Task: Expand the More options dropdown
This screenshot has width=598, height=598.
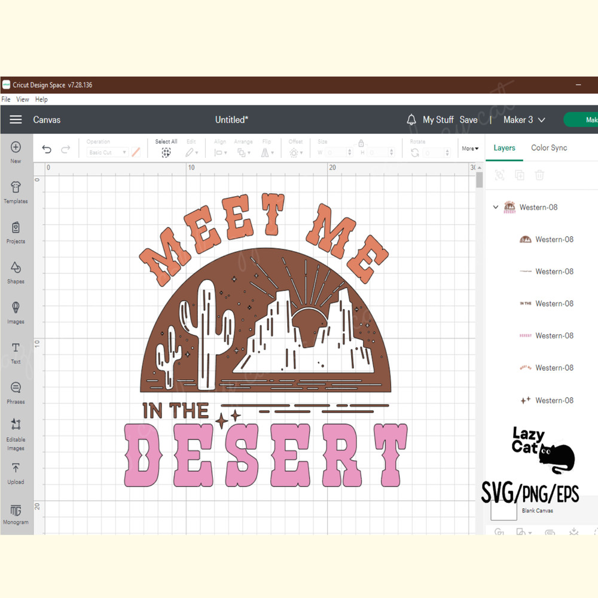Action: (470, 148)
